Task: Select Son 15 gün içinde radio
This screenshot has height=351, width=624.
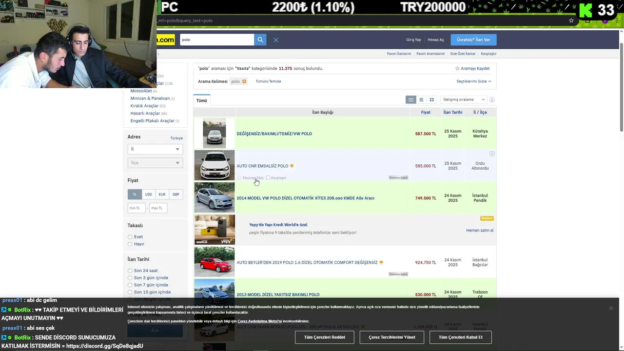Action: (x=130, y=292)
